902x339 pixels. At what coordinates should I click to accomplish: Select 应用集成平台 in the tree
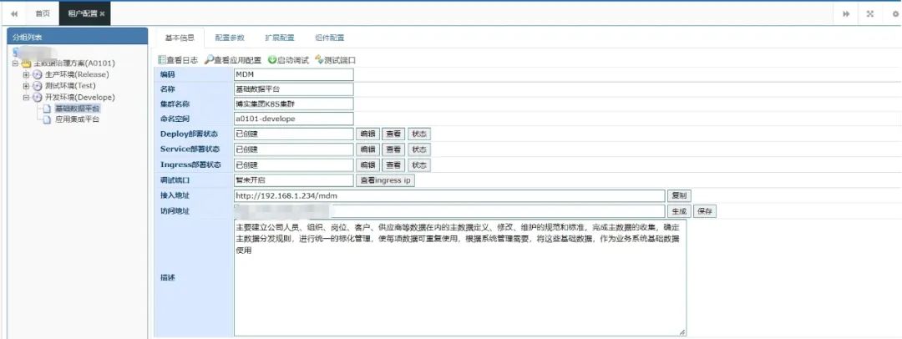coord(77,119)
